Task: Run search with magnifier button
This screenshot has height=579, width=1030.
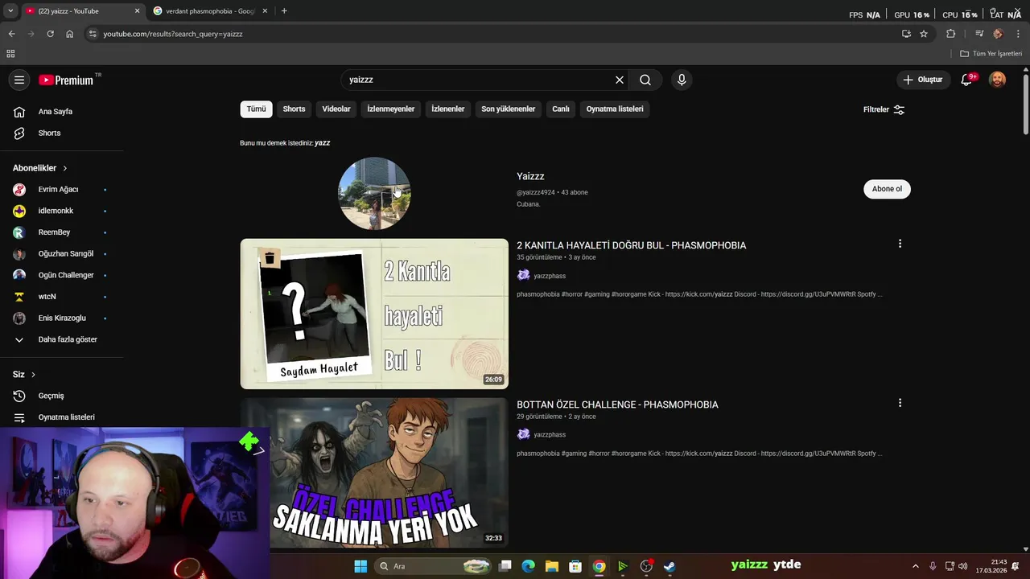Action: 645,80
